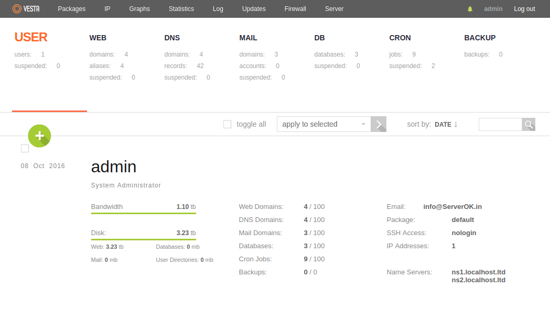Click the search magnifier icon
The image size is (550, 310).
(x=529, y=124)
